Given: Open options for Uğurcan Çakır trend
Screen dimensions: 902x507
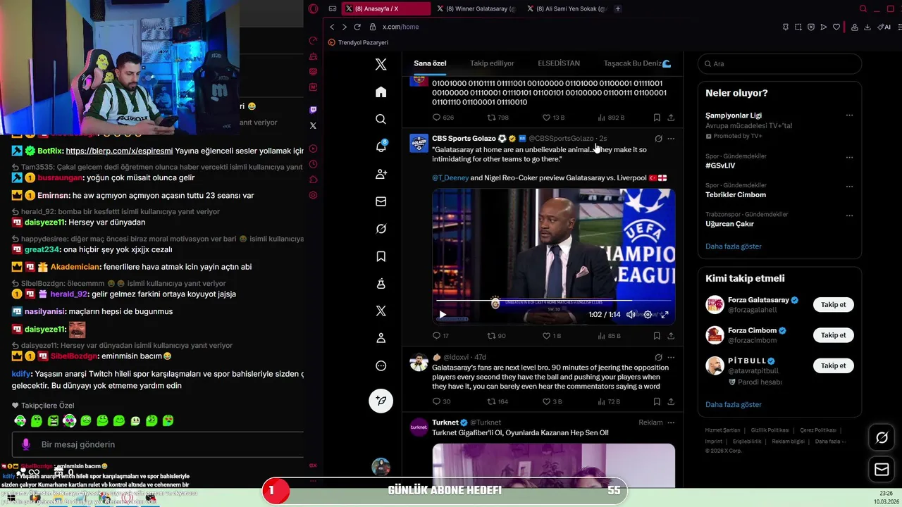Looking at the screenshot, I should pos(849,214).
